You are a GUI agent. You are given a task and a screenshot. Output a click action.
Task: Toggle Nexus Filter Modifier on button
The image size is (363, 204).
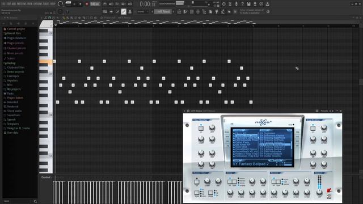click(x=201, y=129)
